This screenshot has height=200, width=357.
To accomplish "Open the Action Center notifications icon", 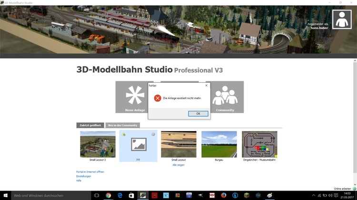I will tap(336, 195).
